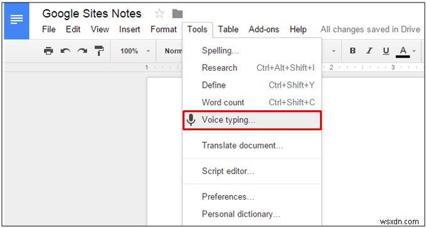Open the Edit menu
This screenshot has width=426, height=228.
[x=73, y=29]
